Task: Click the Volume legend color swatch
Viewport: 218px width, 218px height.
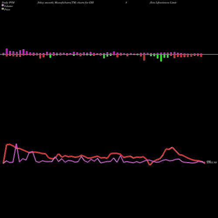Action: (3, 6)
